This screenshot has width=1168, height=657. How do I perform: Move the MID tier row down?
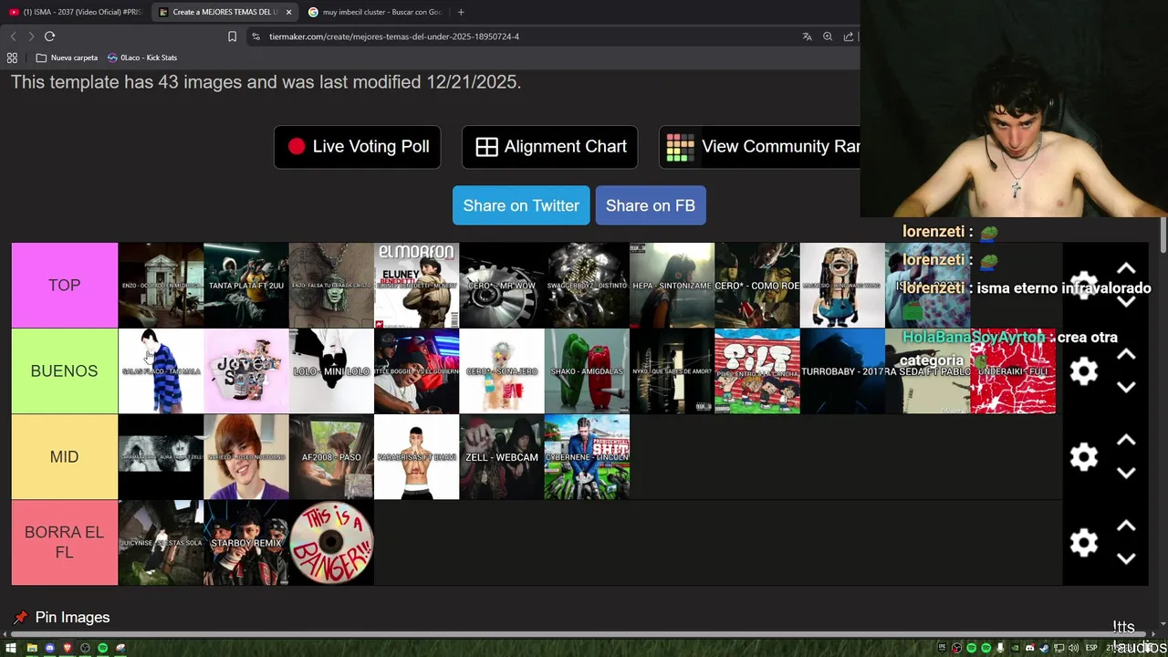click(1126, 474)
